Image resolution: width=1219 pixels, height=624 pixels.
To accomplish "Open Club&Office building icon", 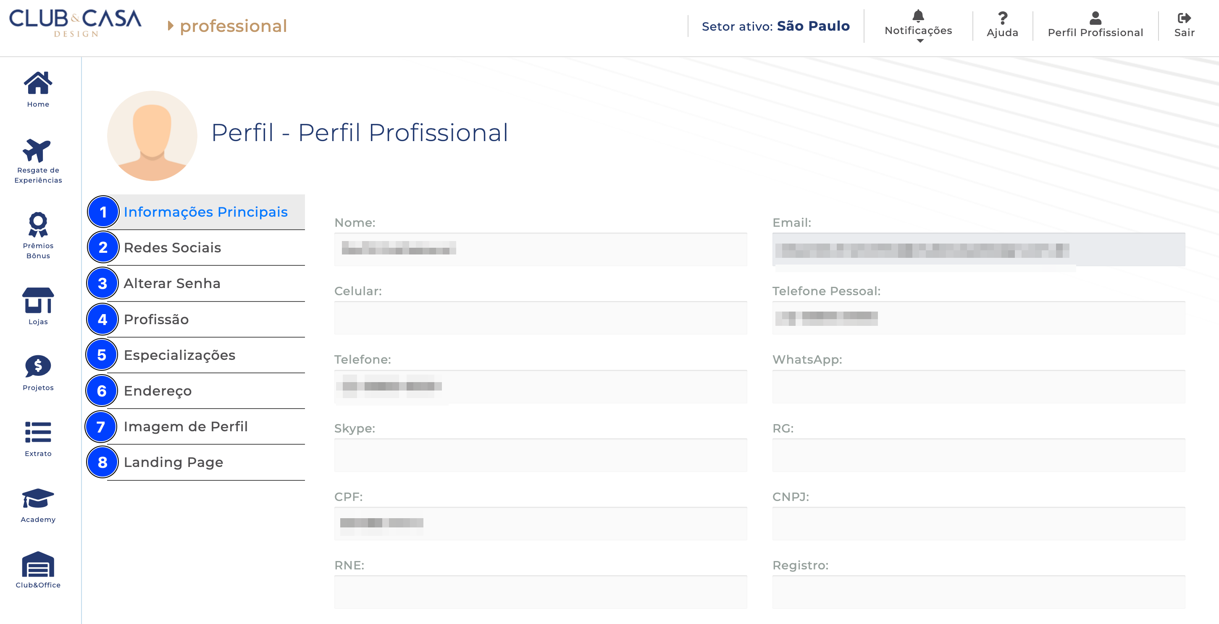I will point(38,564).
